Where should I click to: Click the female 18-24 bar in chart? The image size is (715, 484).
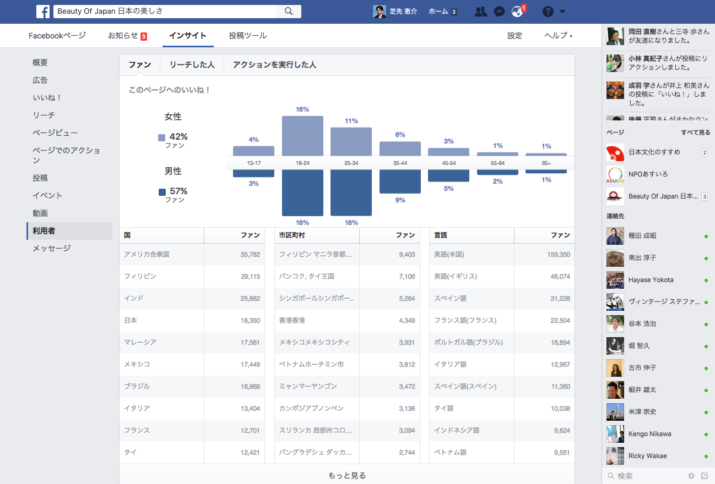pyautogui.click(x=302, y=136)
